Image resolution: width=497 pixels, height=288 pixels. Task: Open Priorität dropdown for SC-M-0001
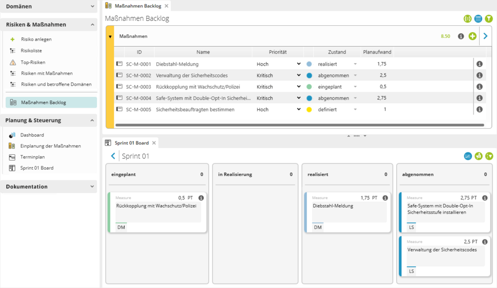pyautogui.click(x=299, y=64)
